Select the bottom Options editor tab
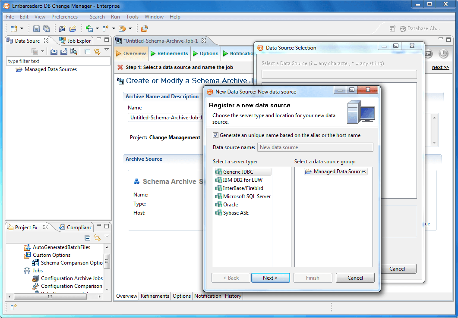This screenshot has height=318, width=458. pos(182,296)
